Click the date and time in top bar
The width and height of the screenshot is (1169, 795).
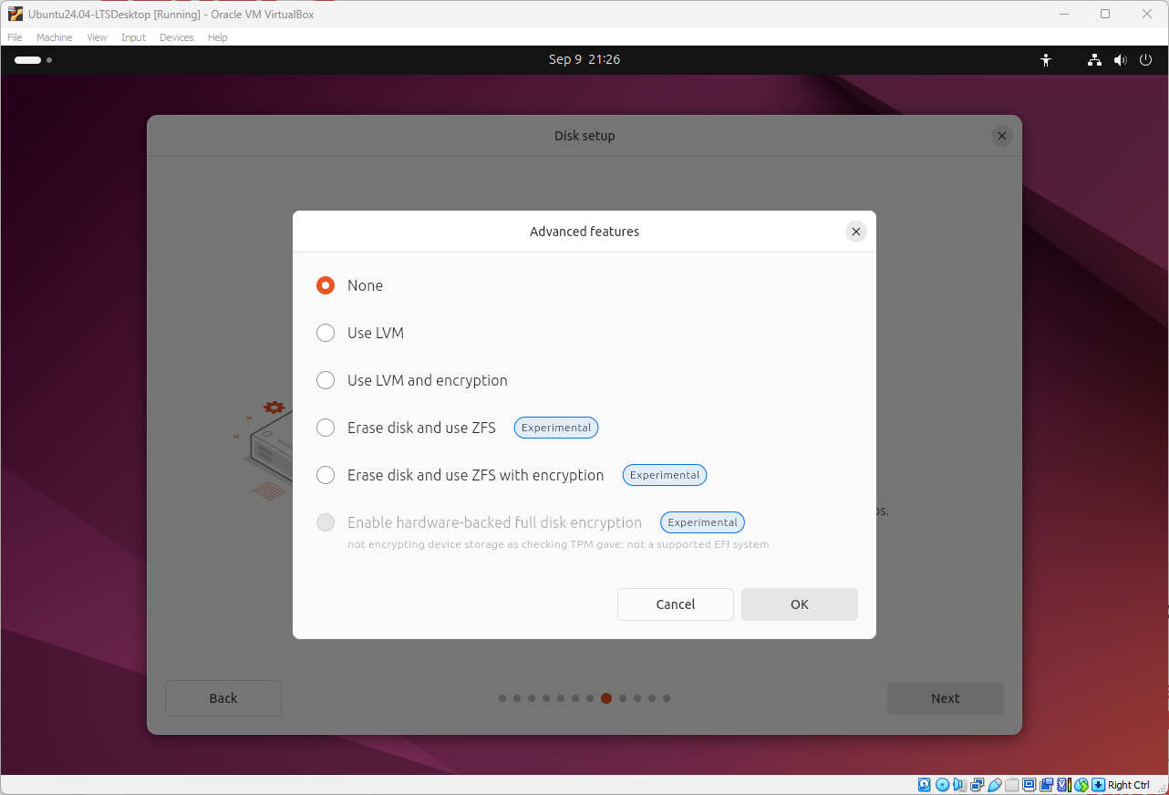pos(584,59)
